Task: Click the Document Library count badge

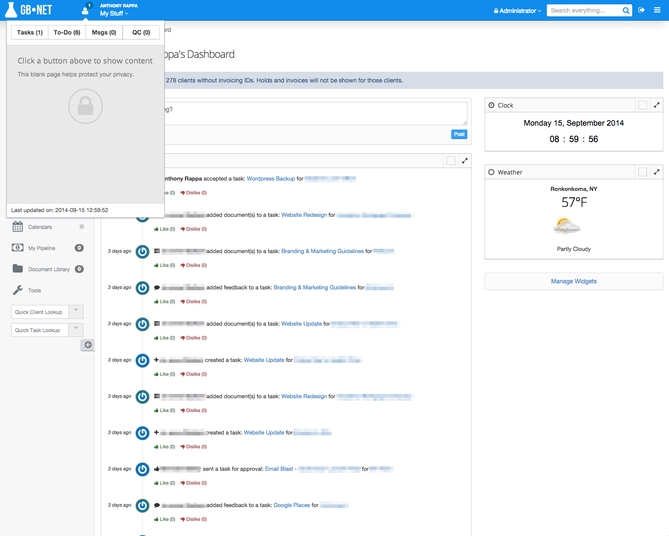Action: click(x=79, y=269)
